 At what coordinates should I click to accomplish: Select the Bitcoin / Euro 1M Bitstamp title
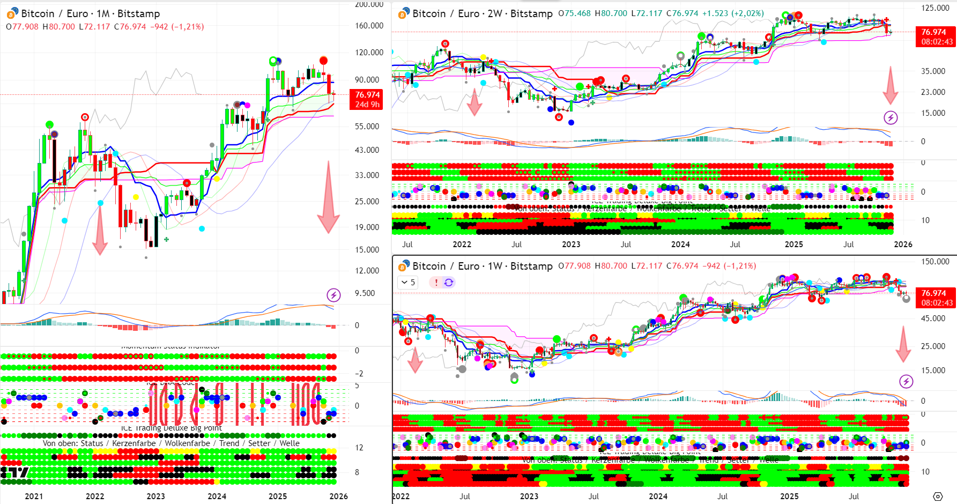coord(90,14)
